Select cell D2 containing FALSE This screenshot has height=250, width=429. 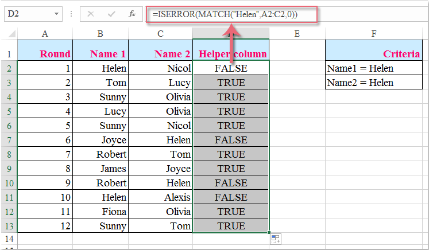231,68
